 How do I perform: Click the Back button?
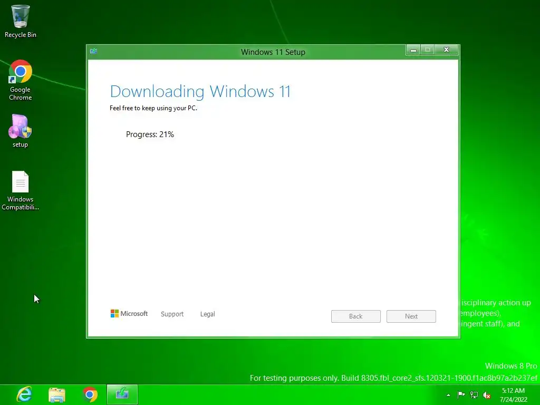tap(356, 316)
